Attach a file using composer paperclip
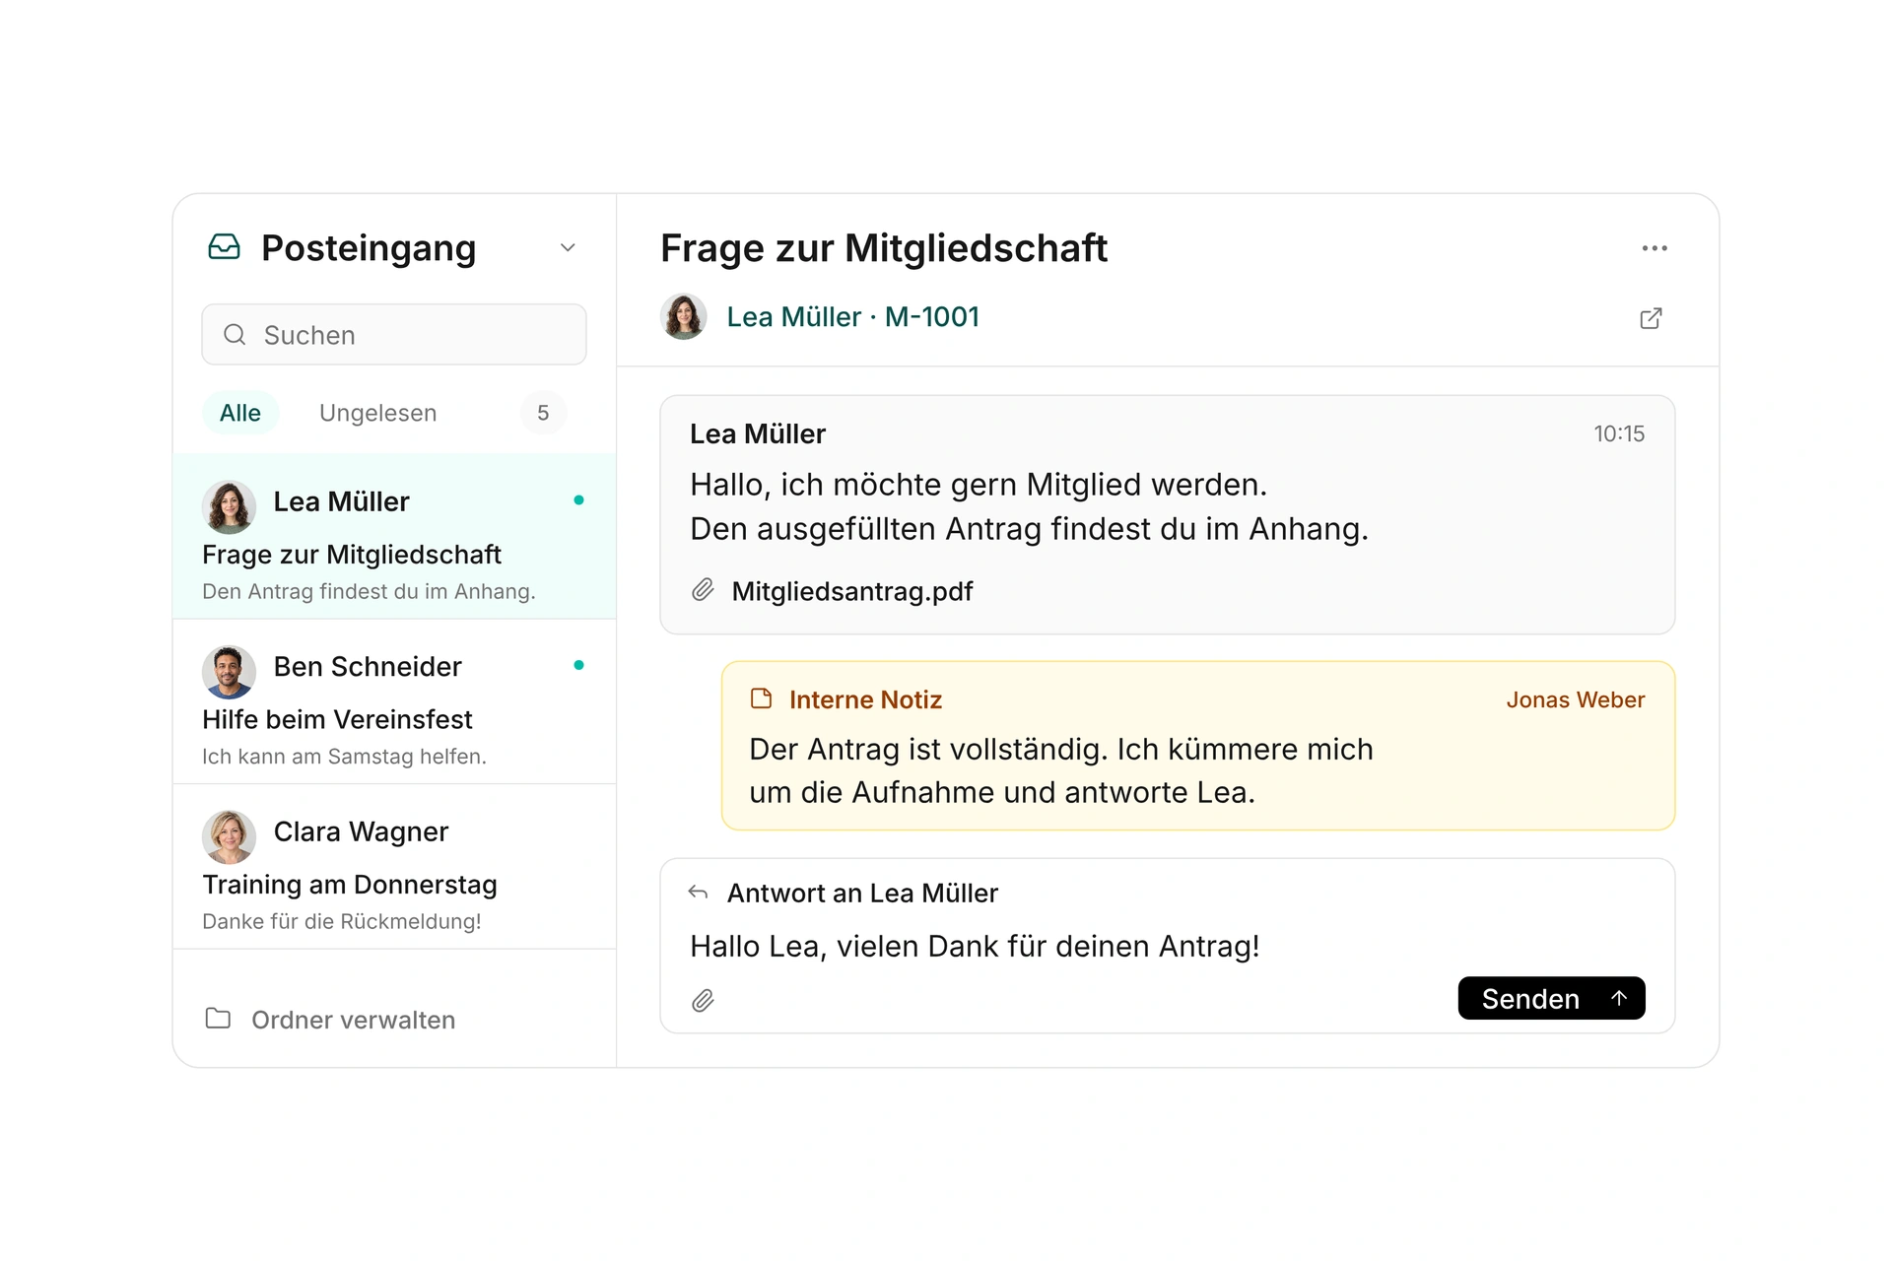The height and width of the screenshot is (1261, 1892). point(703,1001)
